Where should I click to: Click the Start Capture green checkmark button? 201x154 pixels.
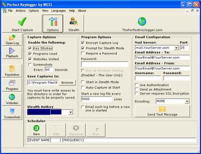click(x=22, y=24)
